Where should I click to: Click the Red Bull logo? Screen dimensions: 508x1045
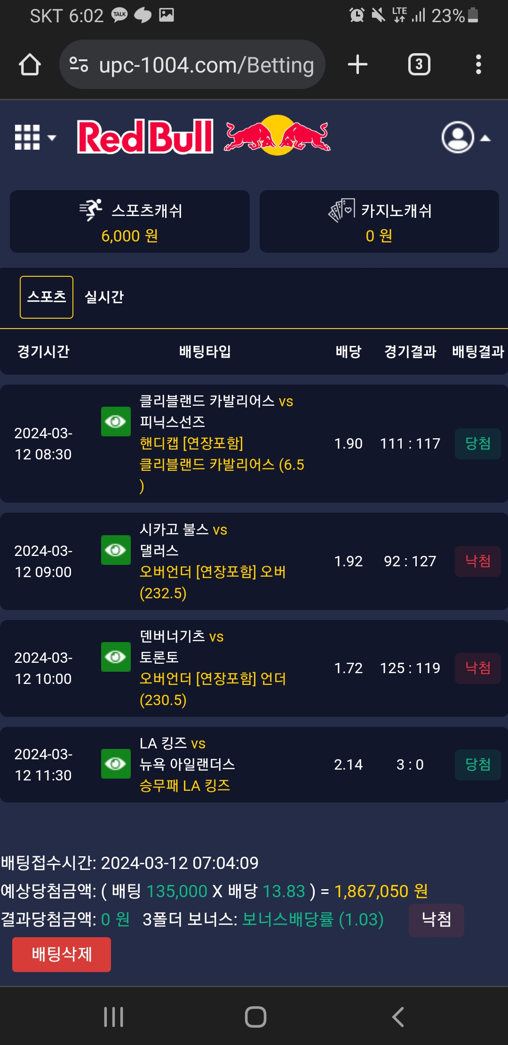(x=204, y=137)
